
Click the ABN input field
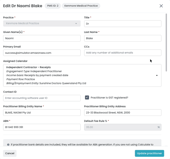[42, 127]
